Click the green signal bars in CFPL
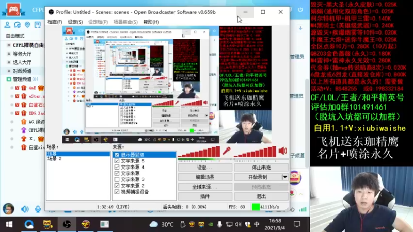The image size is (413, 232). pyautogui.click(x=303, y=209)
